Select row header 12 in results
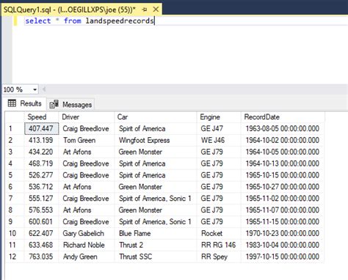 click(15, 257)
